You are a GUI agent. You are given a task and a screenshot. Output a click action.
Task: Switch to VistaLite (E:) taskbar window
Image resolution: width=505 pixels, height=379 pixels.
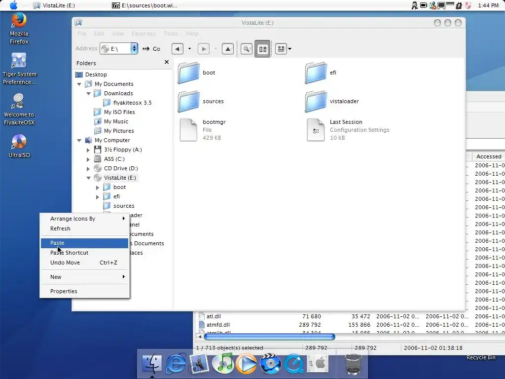click(x=54, y=5)
